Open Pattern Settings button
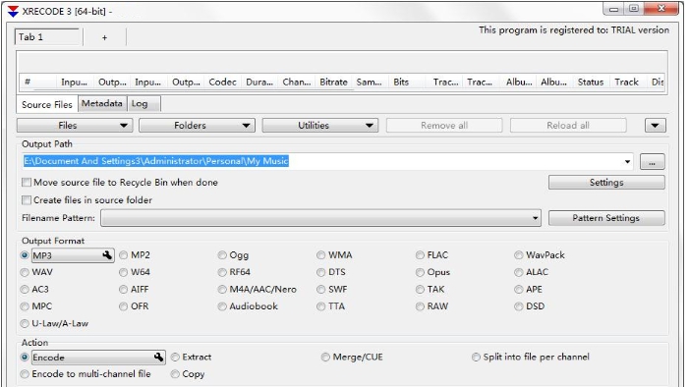Viewport: 689px width, 387px height. click(x=606, y=218)
